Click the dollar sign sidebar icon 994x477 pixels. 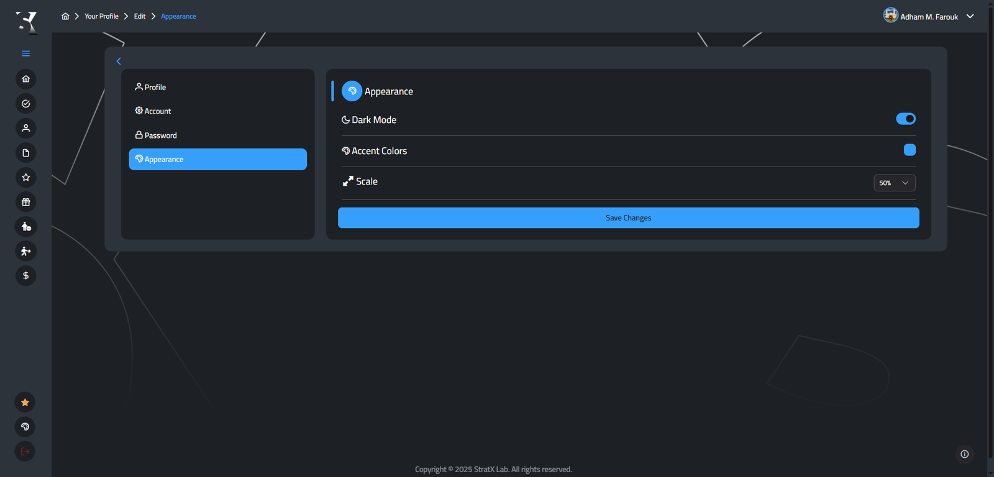point(25,276)
